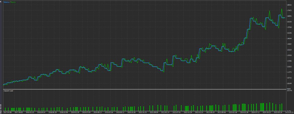Select the 2018.01.10 date label
294x114 pixels.
click(30, 113)
